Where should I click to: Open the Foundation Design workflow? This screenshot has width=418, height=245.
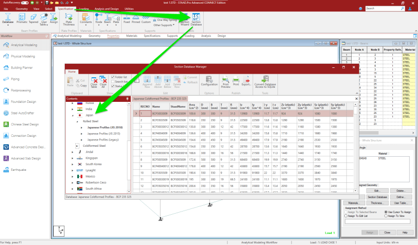[x=24, y=102]
